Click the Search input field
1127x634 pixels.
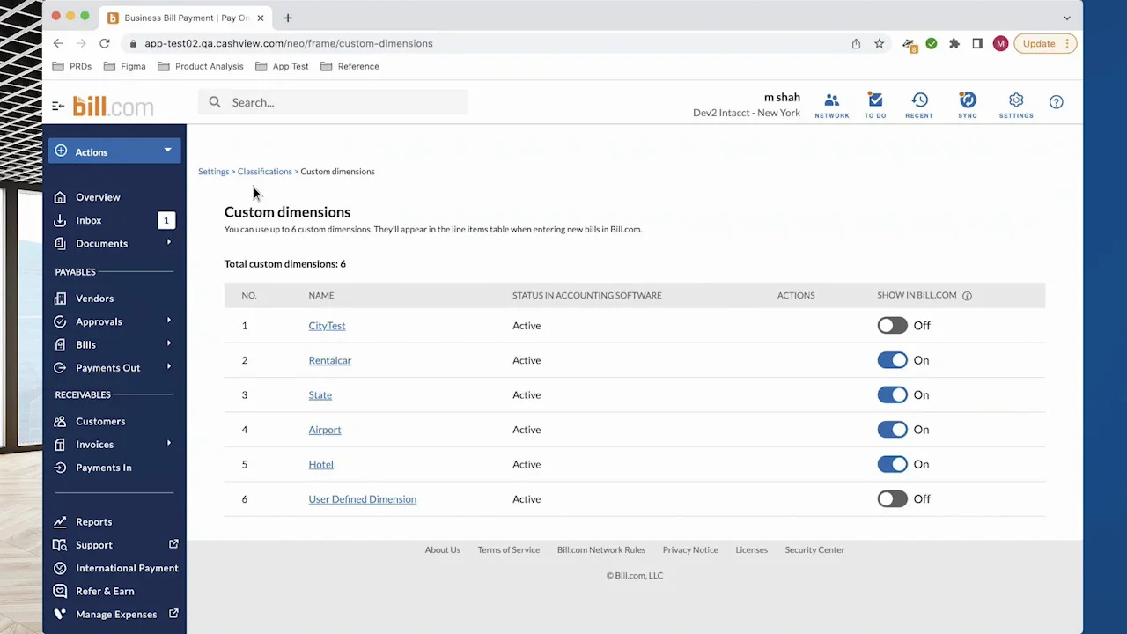click(343, 102)
